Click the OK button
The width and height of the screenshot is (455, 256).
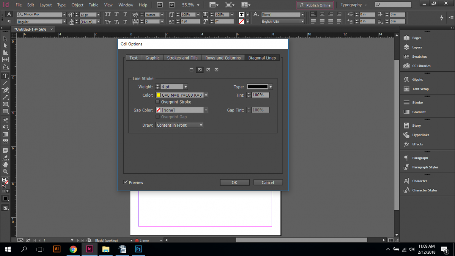(x=234, y=182)
